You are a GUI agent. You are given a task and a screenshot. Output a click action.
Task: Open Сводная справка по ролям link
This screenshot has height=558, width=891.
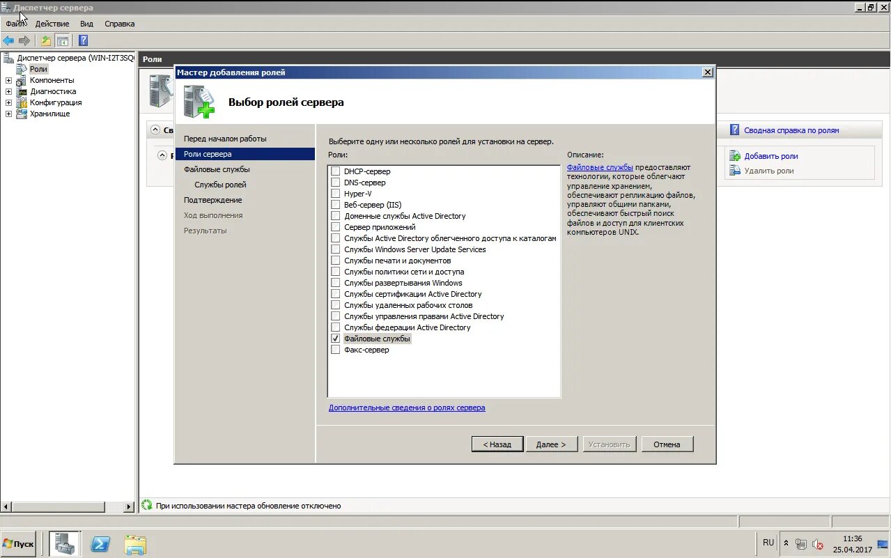point(791,130)
